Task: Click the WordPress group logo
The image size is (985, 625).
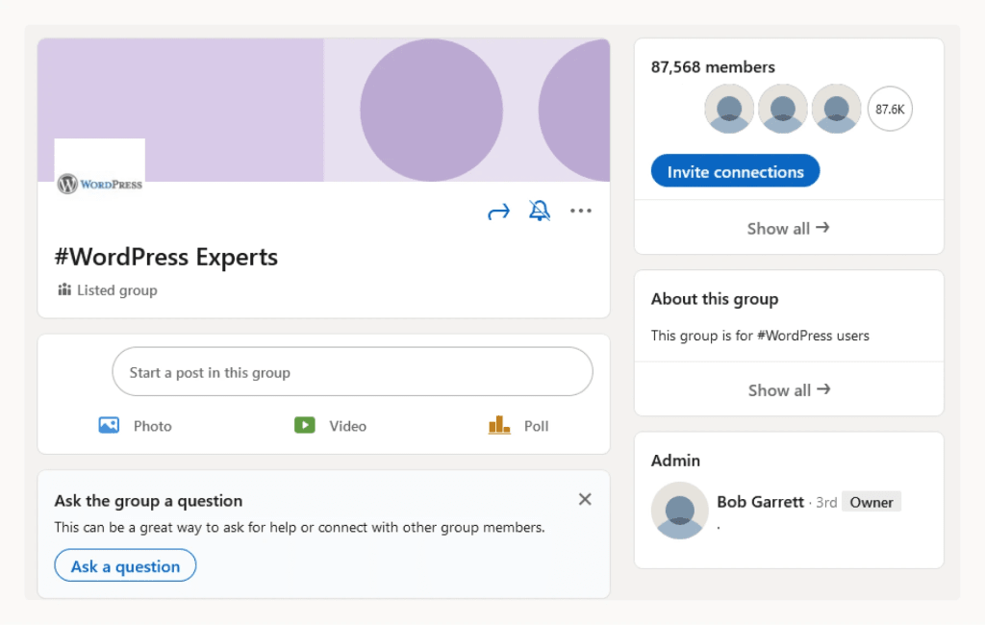Action: pyautogui.click(x=99, y=166)
